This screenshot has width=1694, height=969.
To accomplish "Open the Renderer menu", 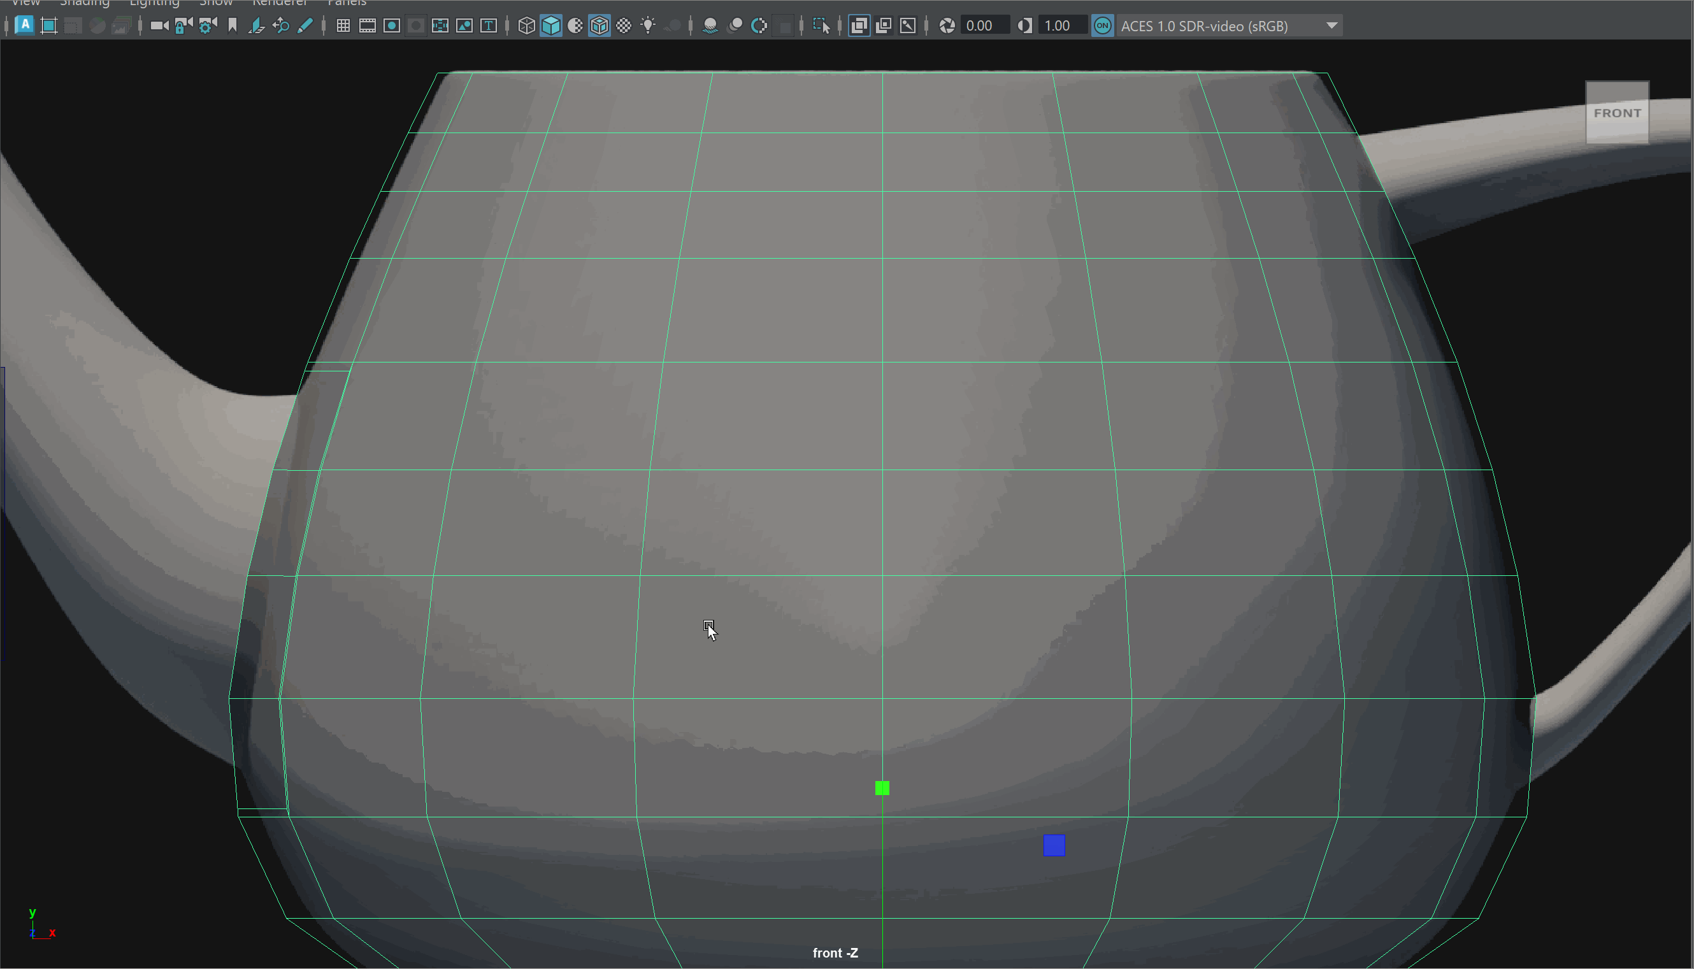I will coord(280,3).
